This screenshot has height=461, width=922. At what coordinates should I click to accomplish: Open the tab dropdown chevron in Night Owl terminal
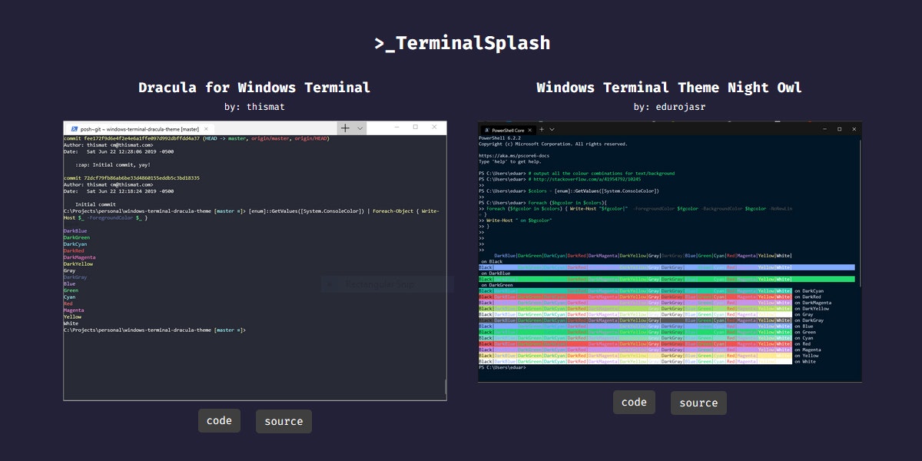coord(552,130)
